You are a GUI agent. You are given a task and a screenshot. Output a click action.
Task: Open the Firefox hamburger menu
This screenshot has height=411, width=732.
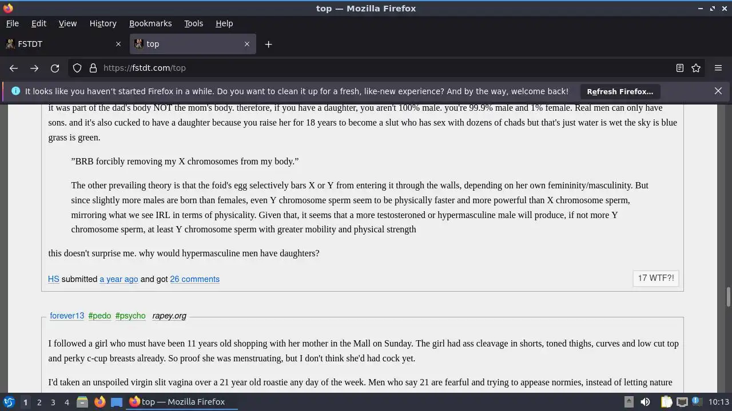[x=718, y=68]
